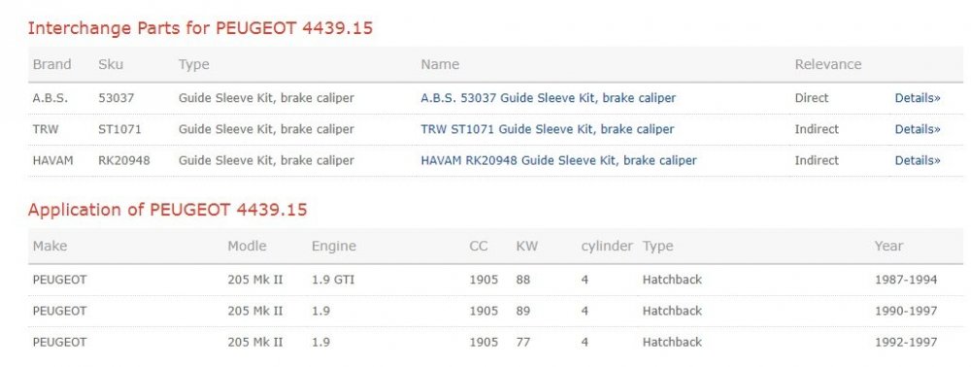Screen dimensions: 971x367
Task: Click the Sku column header
Action: (x=111, y=64)
